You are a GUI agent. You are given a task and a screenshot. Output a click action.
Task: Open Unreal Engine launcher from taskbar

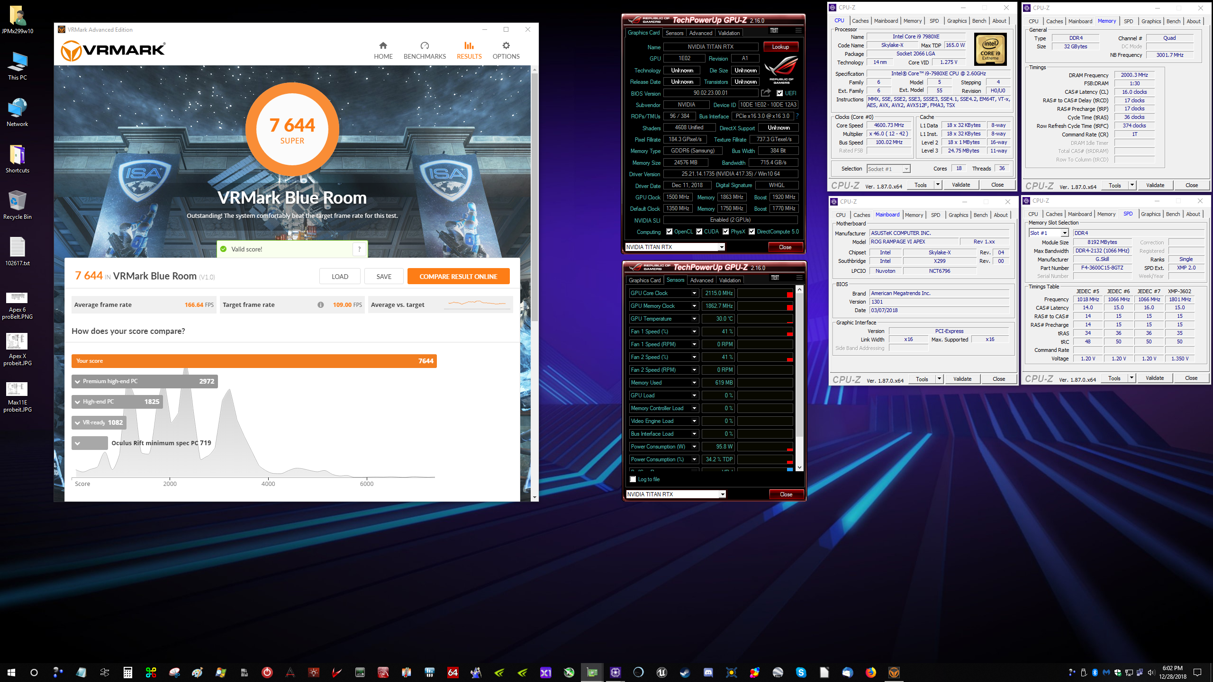pos(662,672)
